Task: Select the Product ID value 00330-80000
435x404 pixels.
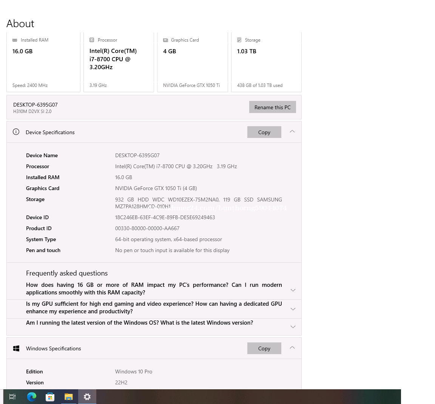Action: click(147, 228)
